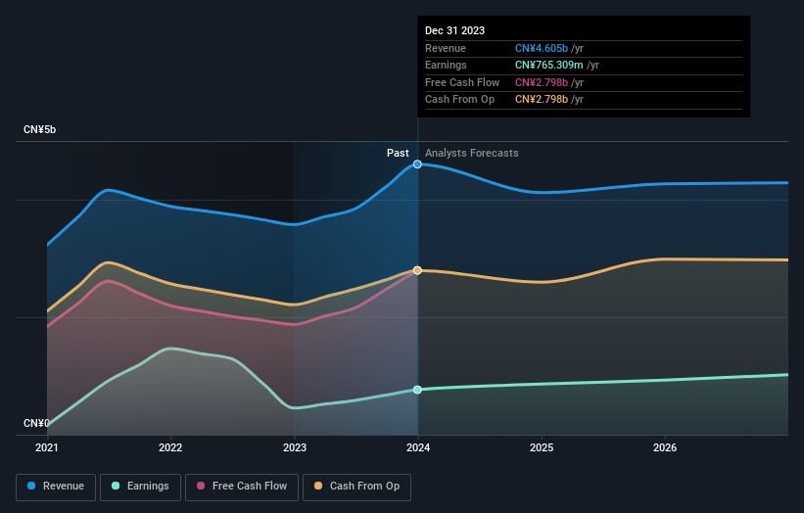Click the 2021 x-axis label

click(47, 447)
